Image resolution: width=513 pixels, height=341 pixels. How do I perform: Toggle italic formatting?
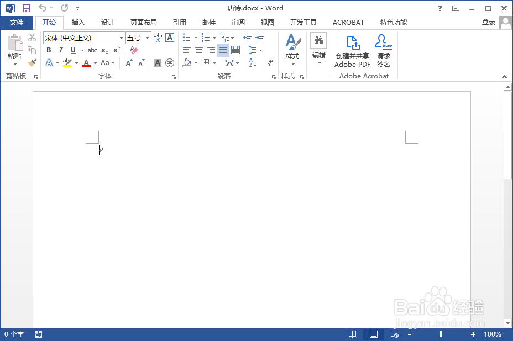[x=61, y=50]
